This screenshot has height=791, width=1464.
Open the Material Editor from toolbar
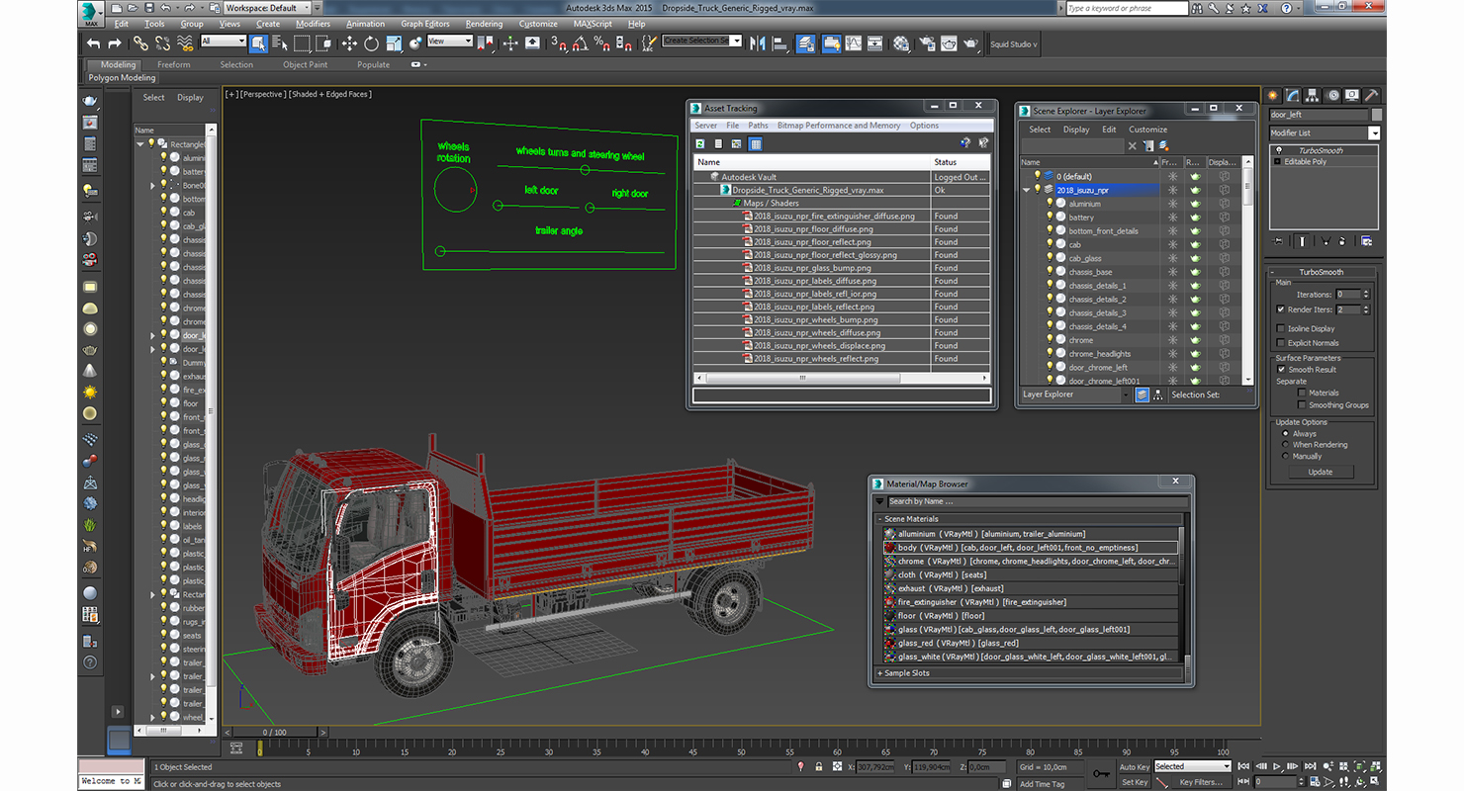pyautogui.click(x=901, y=44)
